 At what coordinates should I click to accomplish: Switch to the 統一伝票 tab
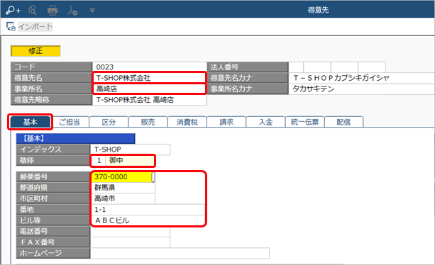pos(304,122)
